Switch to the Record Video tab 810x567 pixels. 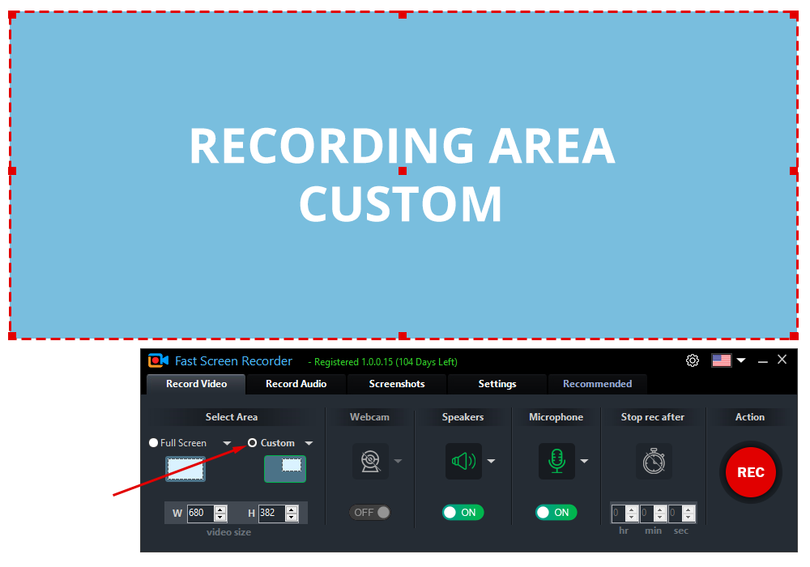(196, 384)
